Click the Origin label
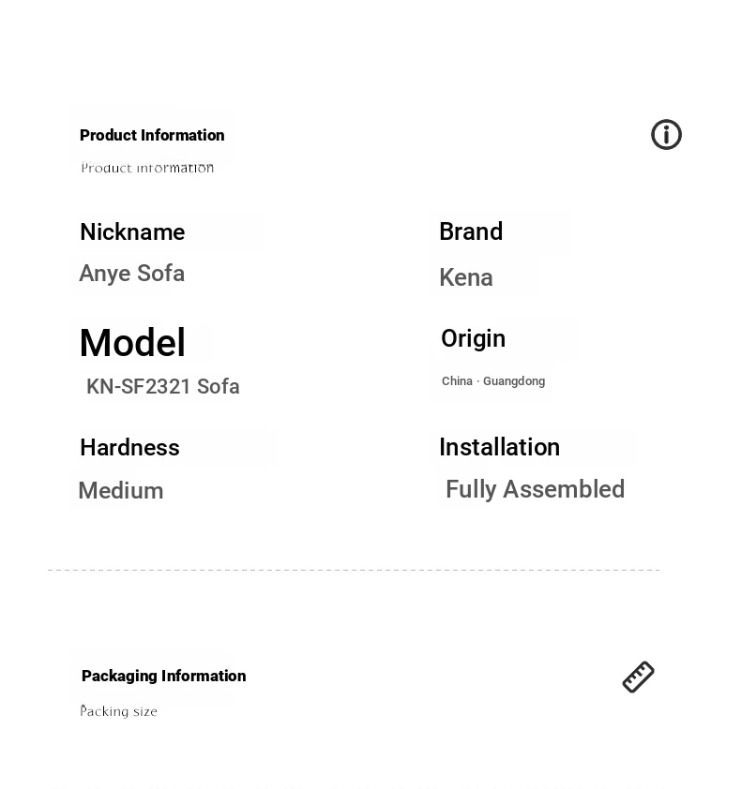 pyautogui.click(x=473, y=338)
